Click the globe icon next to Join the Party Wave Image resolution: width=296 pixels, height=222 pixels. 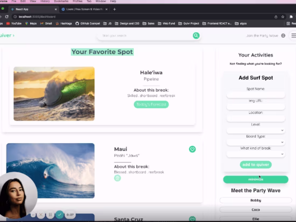coord(283,35)
